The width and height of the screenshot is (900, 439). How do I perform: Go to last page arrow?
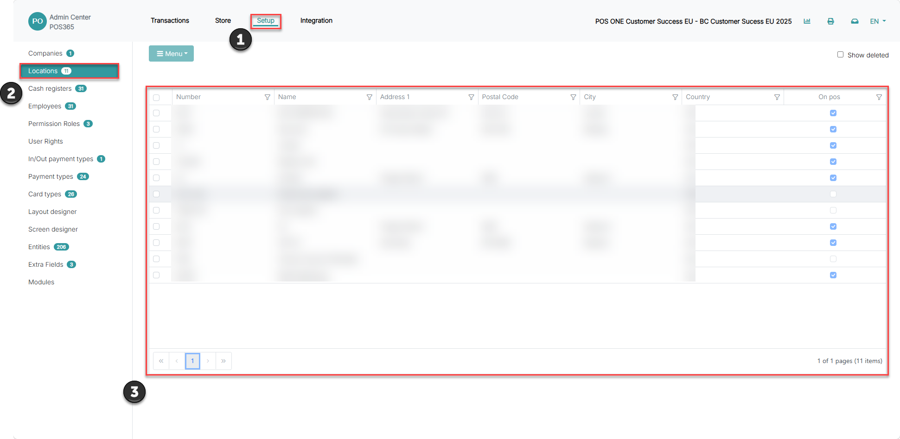point(223,361)
